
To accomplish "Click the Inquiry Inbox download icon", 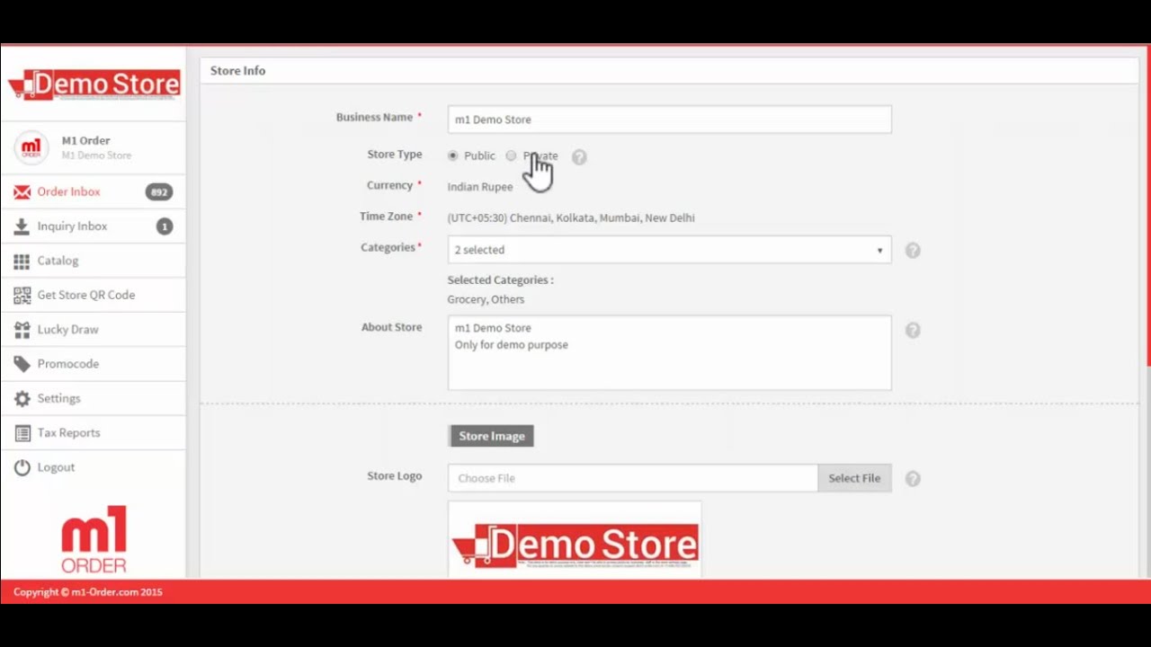I will click(22, 226).
